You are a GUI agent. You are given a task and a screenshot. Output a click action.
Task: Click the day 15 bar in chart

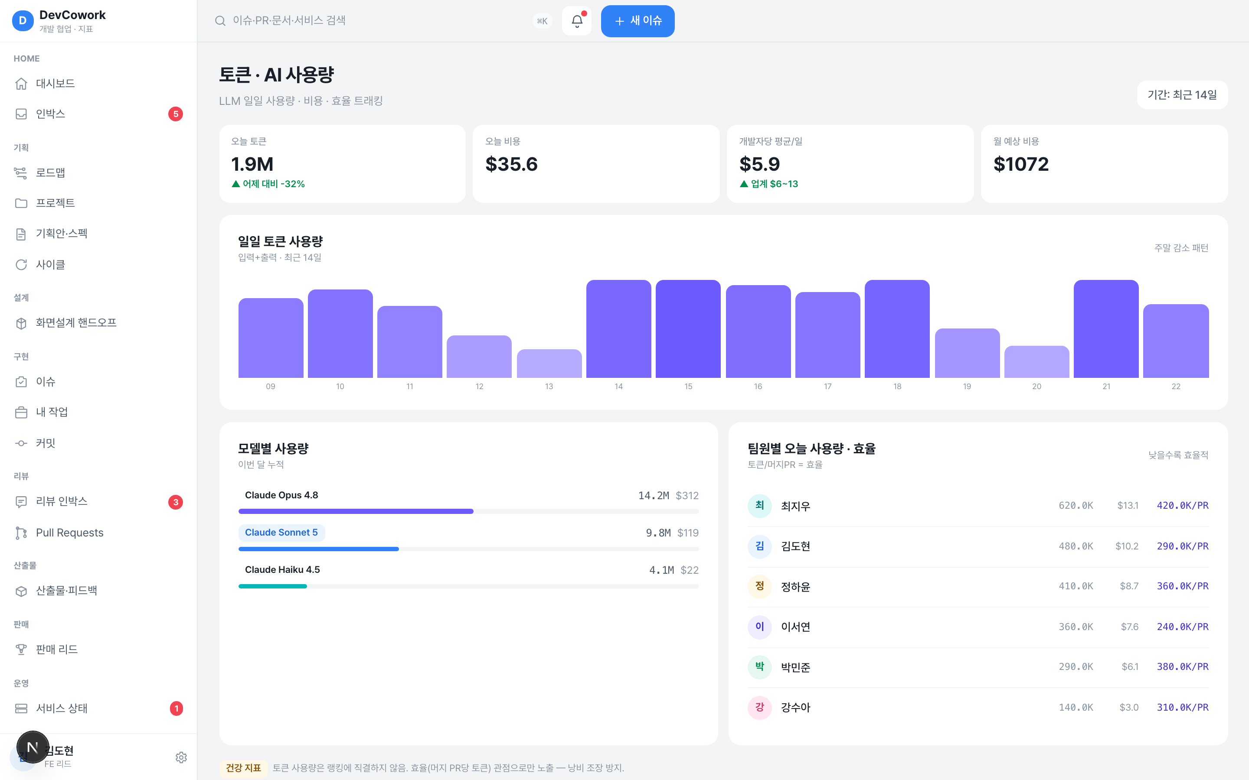coord(688,328)
